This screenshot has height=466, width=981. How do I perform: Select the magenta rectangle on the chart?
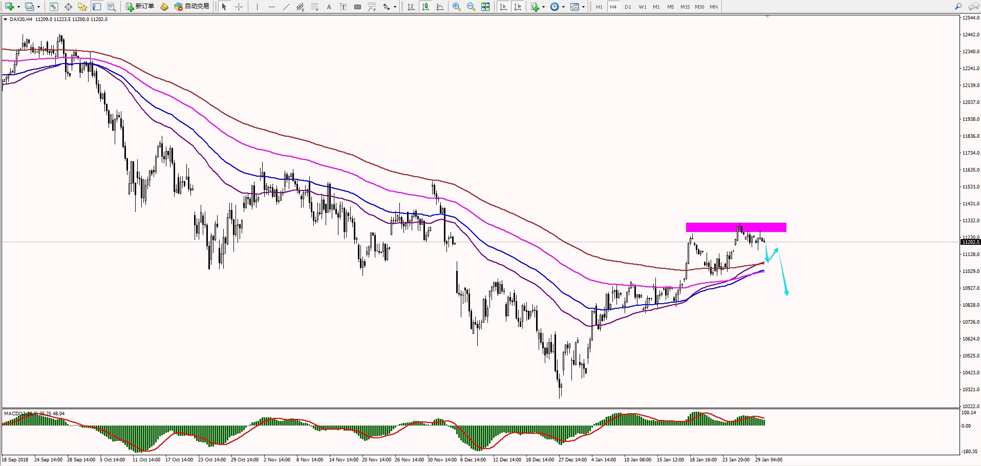(736, 227)
